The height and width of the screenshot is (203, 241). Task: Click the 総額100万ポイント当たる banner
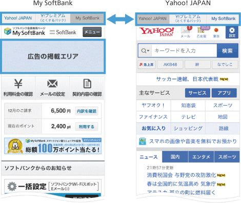[x=53, y=146]
